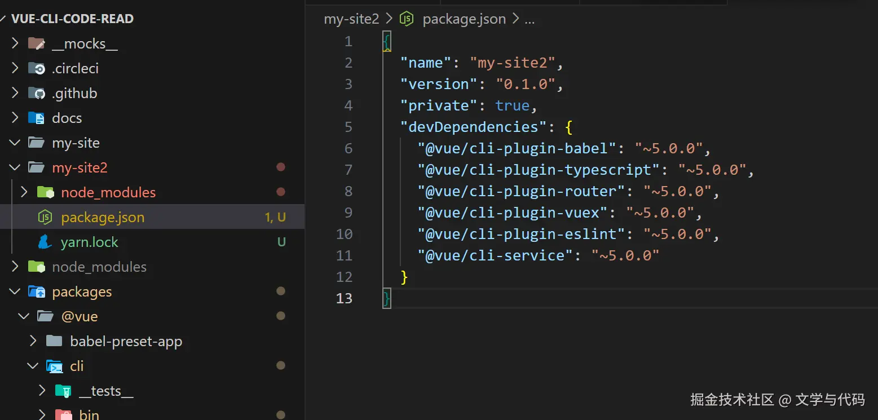
Task: Select the .github folder label
Action: click(74, 93)
